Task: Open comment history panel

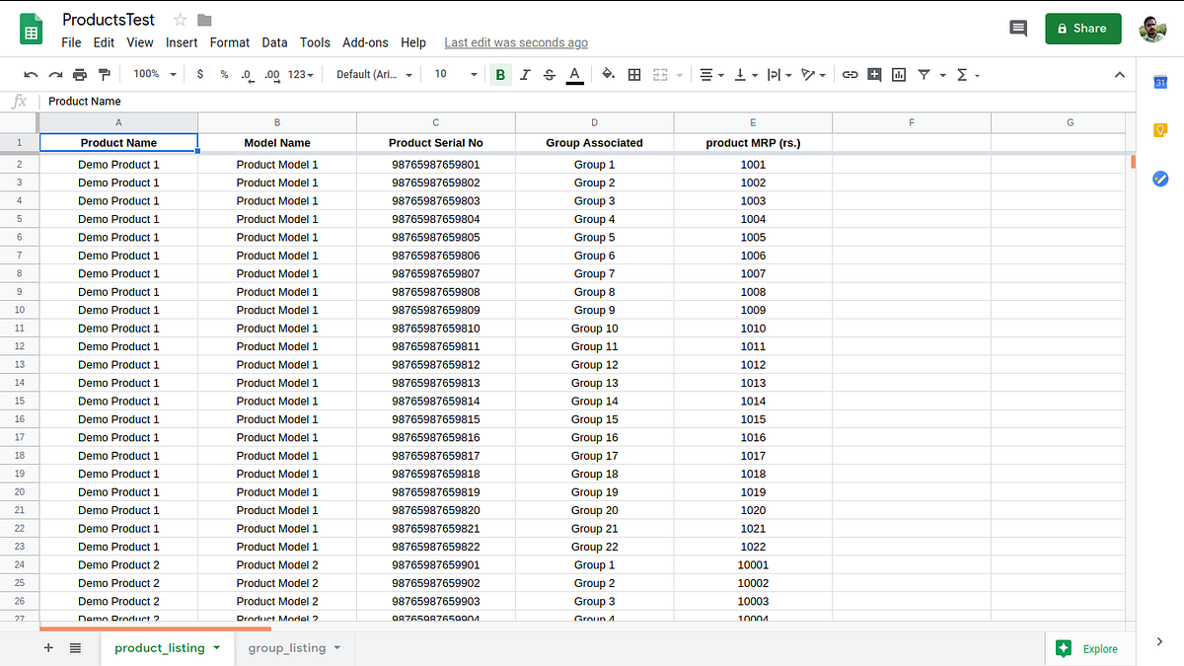Action: (1018, 29)
